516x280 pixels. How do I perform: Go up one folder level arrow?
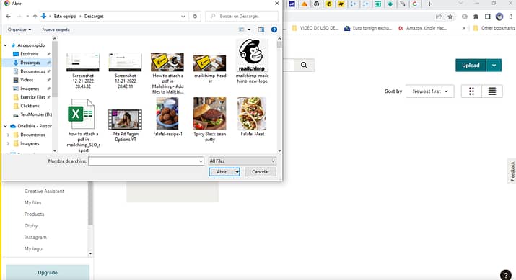[35, 16]
